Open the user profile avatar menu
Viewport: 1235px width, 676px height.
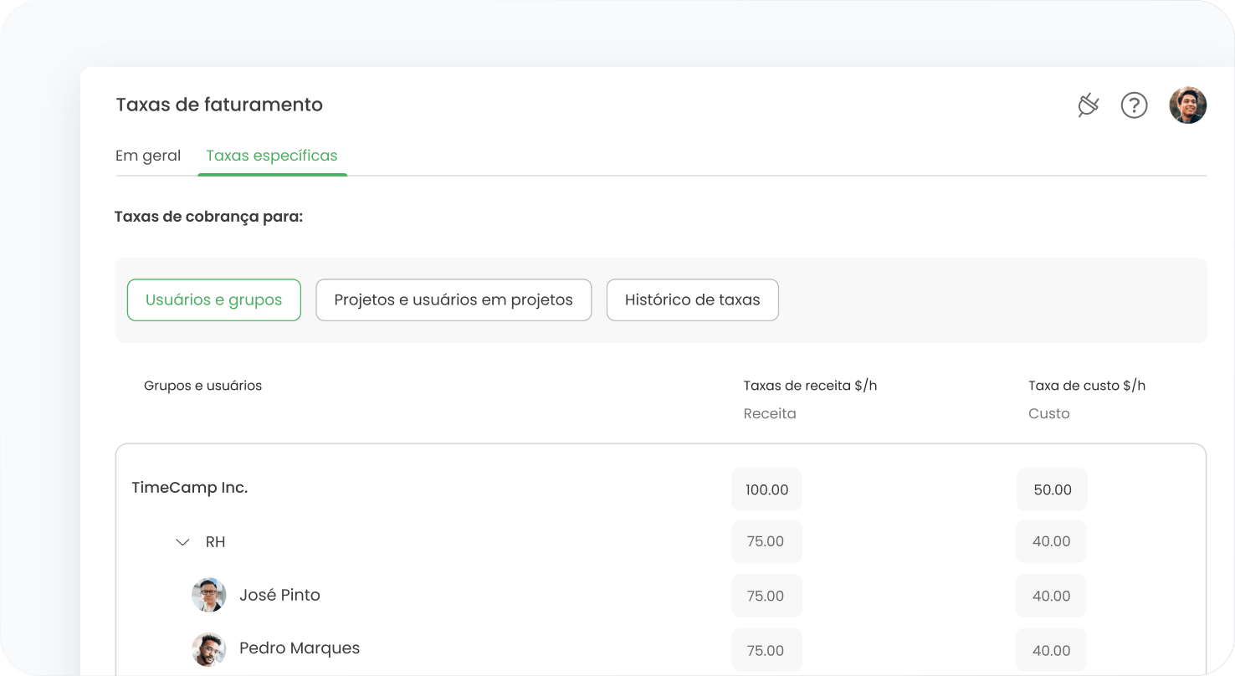pos(1187,105)
